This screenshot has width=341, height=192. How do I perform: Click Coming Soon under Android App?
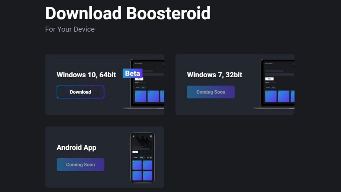[81, 165]
